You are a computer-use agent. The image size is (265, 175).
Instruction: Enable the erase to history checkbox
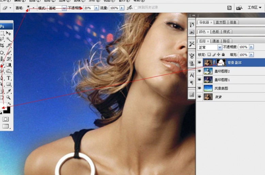[136, 8]
